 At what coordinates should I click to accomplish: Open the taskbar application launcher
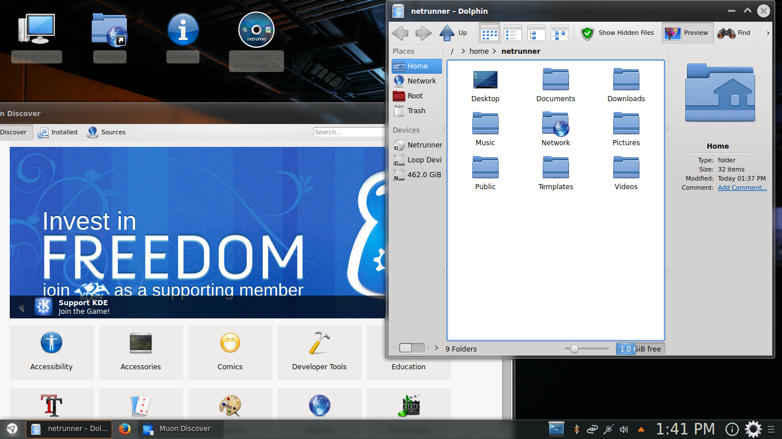pyautogui.click(x=12, y=429)
